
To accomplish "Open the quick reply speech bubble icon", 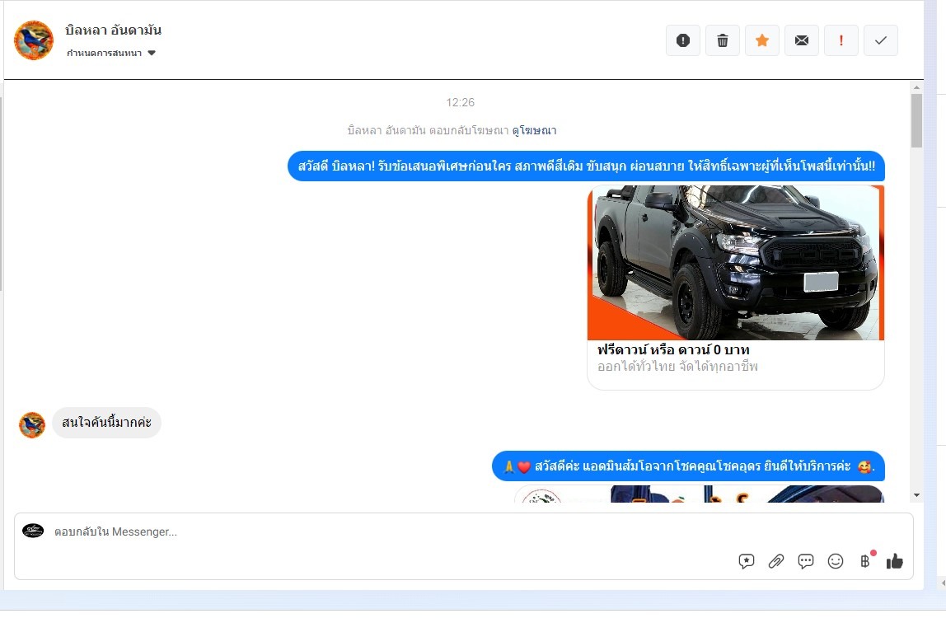I will tap(806, 561).
